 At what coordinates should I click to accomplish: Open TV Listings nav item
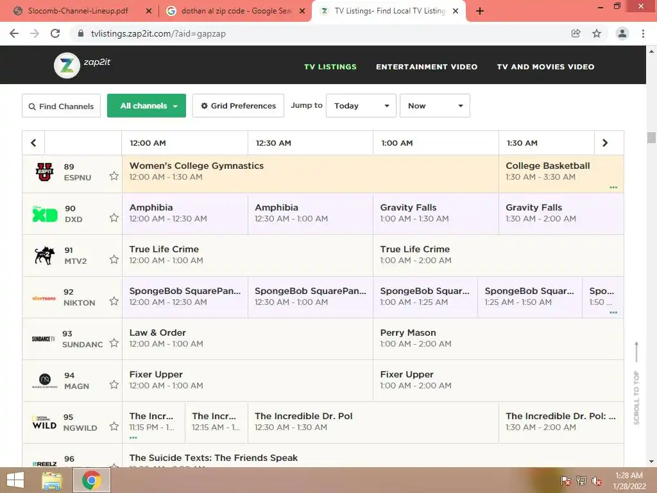pyautogui.click(x=330, y=67)
